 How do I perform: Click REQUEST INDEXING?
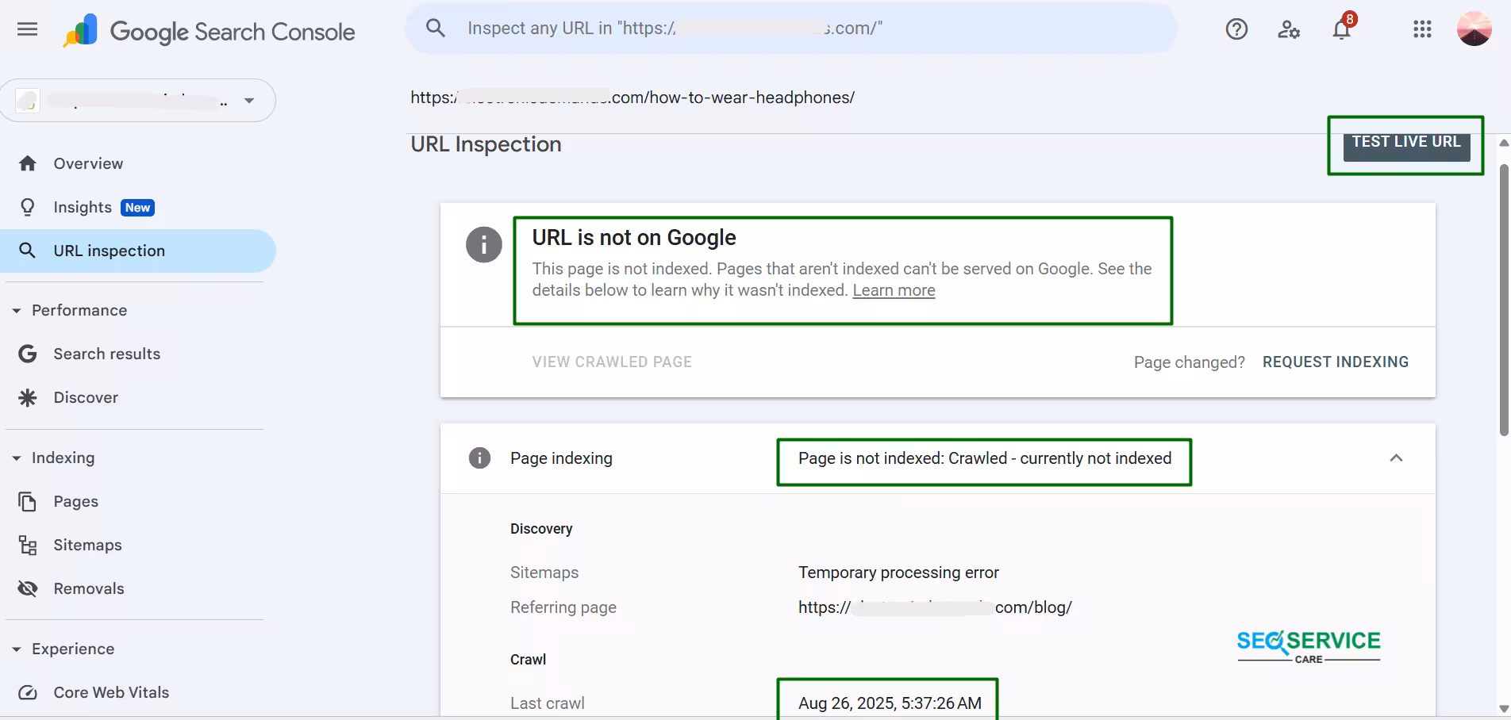[x=1335, y=362]
